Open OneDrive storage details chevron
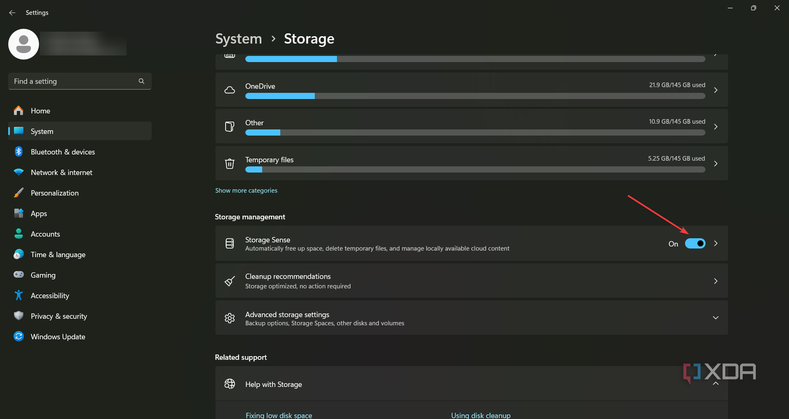This screenshot has width=789, height=419. 715,90
